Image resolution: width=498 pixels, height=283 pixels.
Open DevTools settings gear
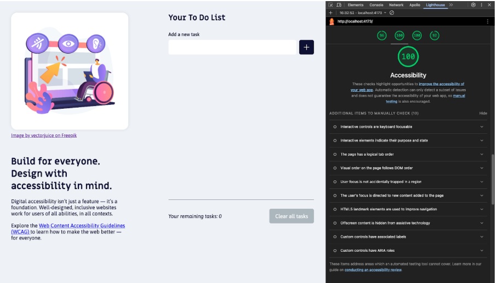pyautogui.click(x=473, y=5)
